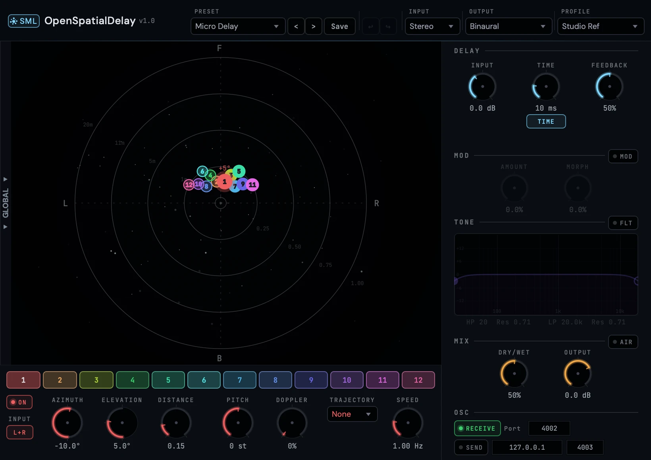Screen dimensions: 651x460
Task: Click the Feedback knob
Action: (609, 86)
